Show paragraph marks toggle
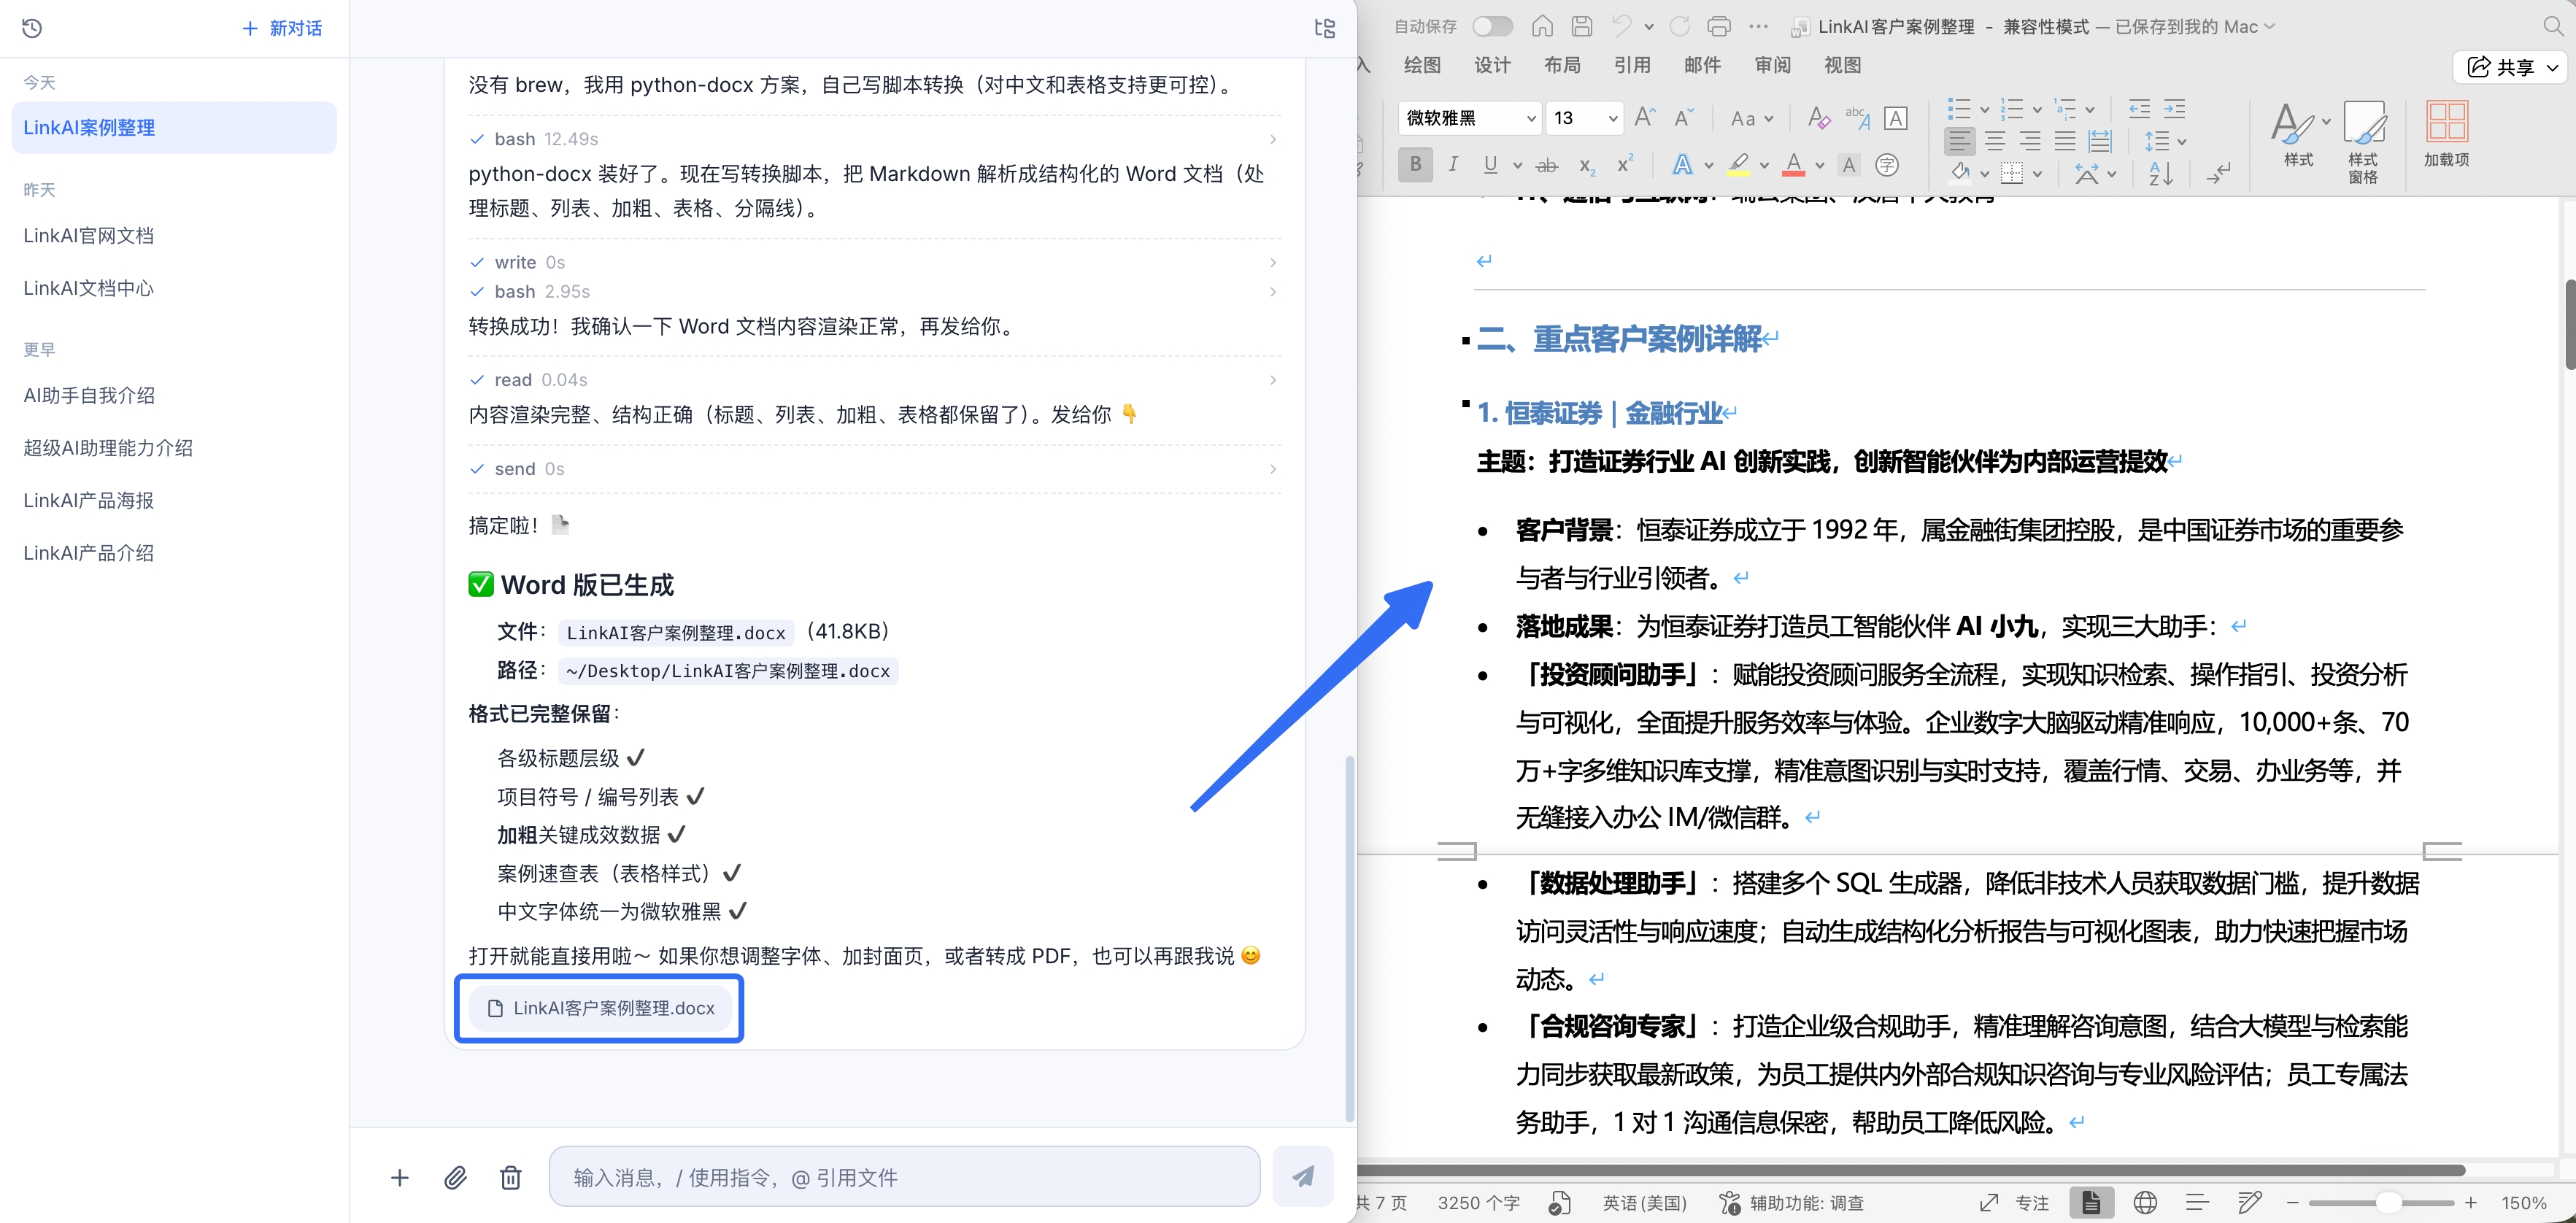The image size is (2576, 1223). click(2219, 173)
